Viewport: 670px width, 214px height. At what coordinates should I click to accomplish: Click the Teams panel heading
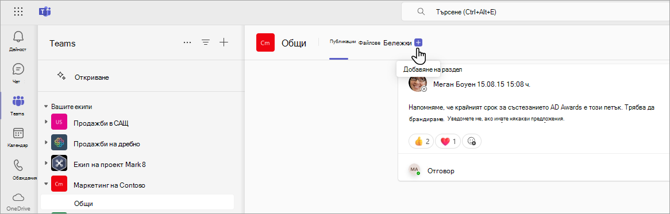click(x=63, y=43)
